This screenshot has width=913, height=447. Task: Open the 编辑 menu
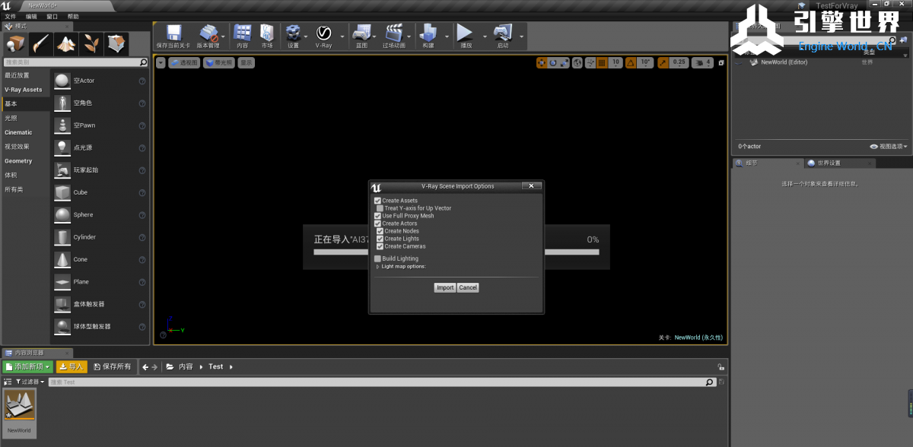pyautogui.click(x=31, y=16)
